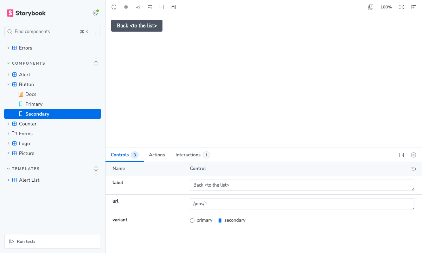
Task: Collapse the Button component tree
Action: pos(52,84)
